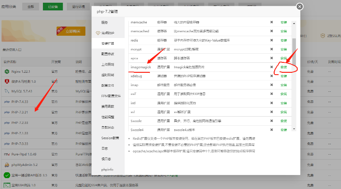Open phpMyAdmin 5.2 in the background list
Screen dimensions: 341x189
click(x=24, y=165)
